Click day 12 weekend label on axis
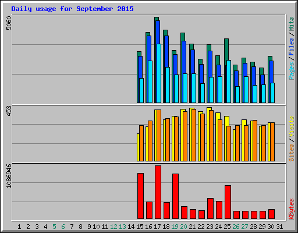The width and height of the screenshot is (298, 233). pos(113,227)
